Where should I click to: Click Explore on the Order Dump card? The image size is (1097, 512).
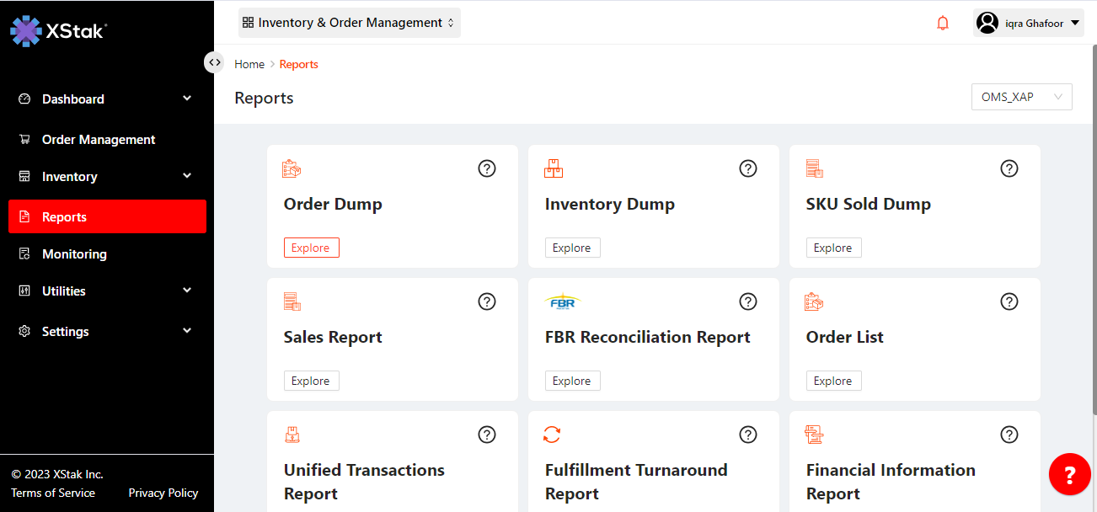pos(311,248)
